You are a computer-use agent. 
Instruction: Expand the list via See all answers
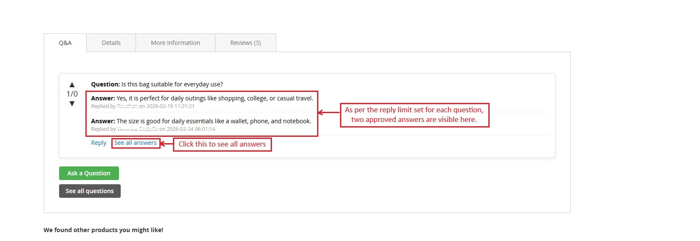point(135,143)
